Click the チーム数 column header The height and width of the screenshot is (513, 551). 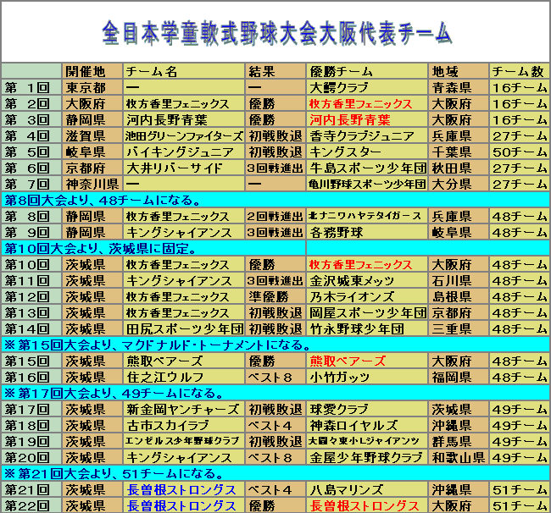pyautogui.click(x=518, y=71)
